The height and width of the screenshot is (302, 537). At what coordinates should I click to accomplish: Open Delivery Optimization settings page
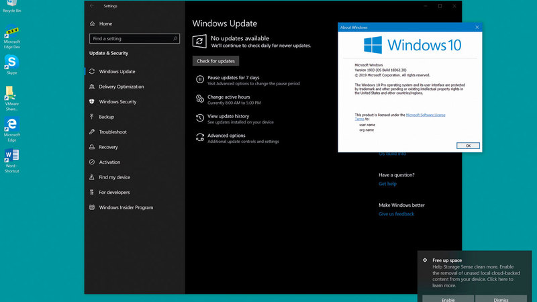pos(121,87)
